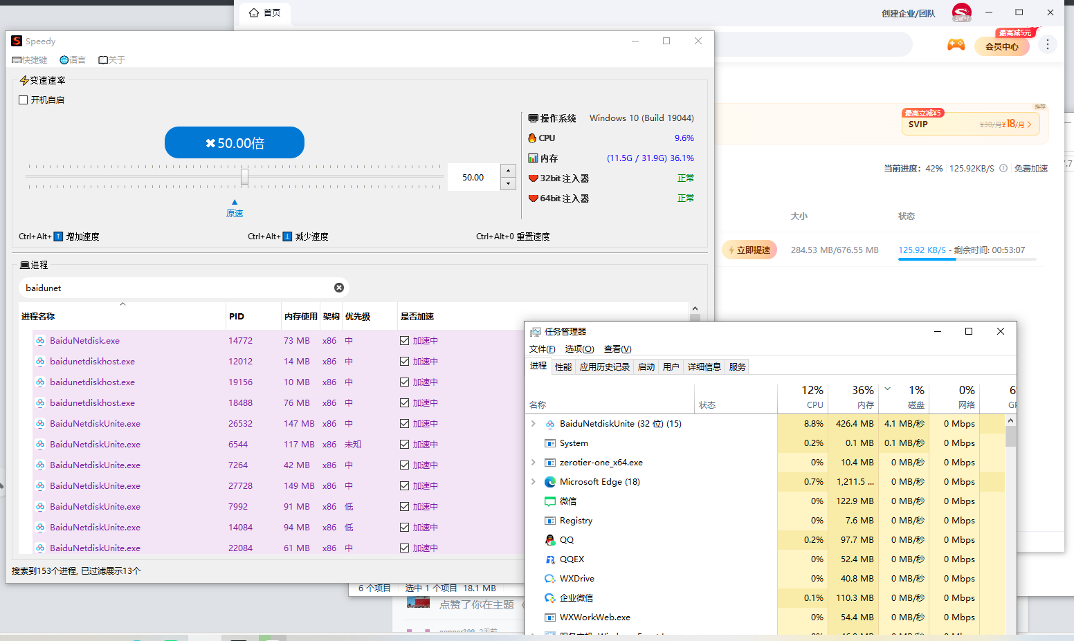Uncheck 加速中 for BaiduNetdisk.exe
The height and width of the screenshot is (641, 1074).
point(405,341)
